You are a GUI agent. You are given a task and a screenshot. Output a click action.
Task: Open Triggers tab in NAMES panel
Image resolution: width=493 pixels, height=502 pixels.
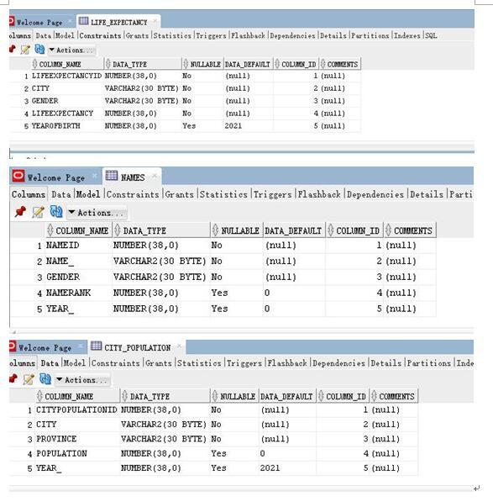click(272, 194)
